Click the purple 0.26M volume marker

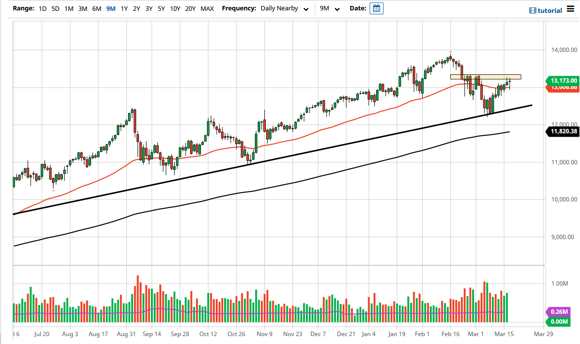pos(558,312)
